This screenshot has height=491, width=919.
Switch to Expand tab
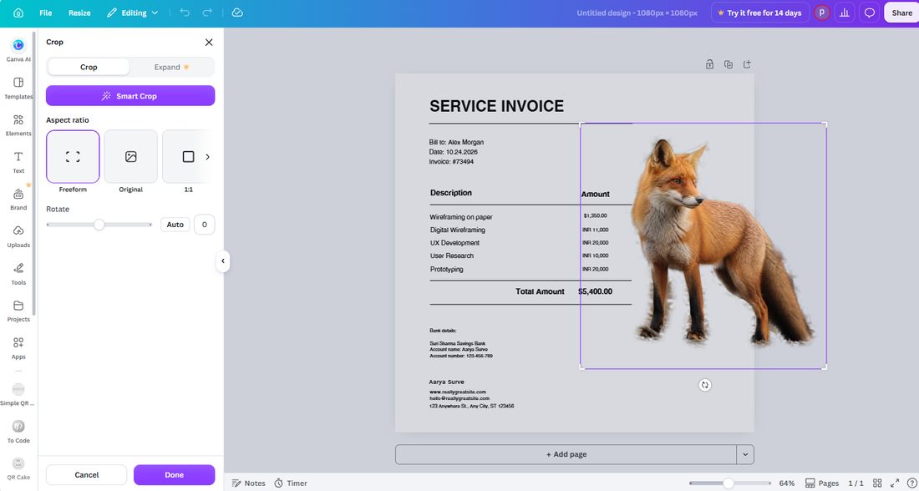point(172,68)
